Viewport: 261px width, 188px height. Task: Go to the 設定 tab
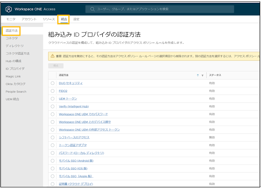(76, 19)
